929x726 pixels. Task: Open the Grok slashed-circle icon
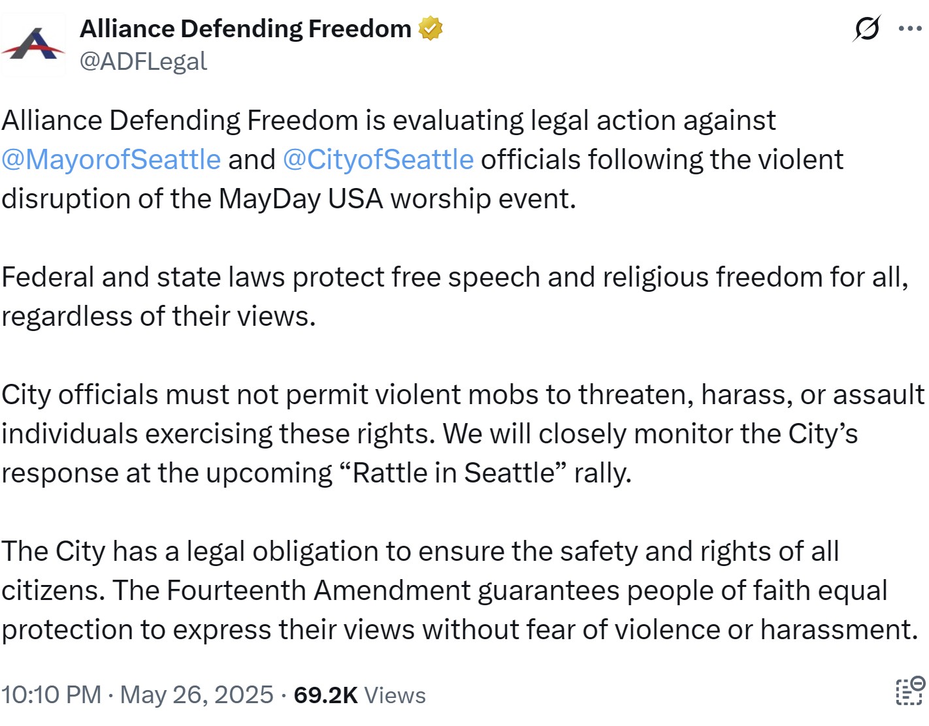click(x=867, y=29)
